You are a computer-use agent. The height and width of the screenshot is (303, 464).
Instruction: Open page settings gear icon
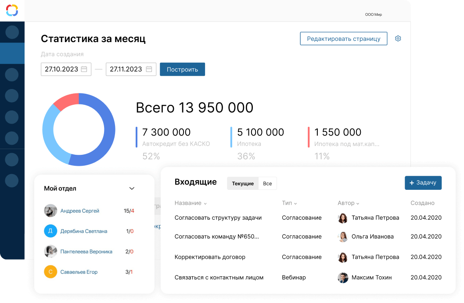[x=398, y=39]
